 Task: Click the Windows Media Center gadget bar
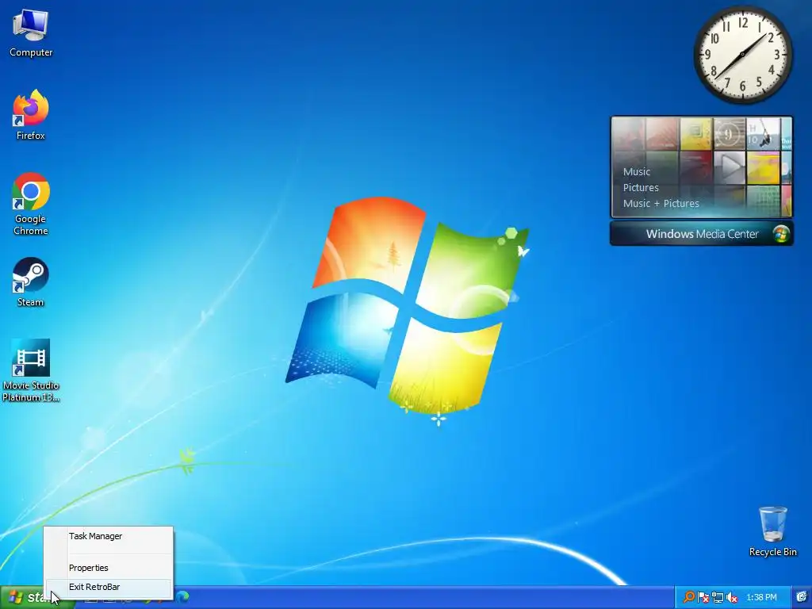point(701,234)
